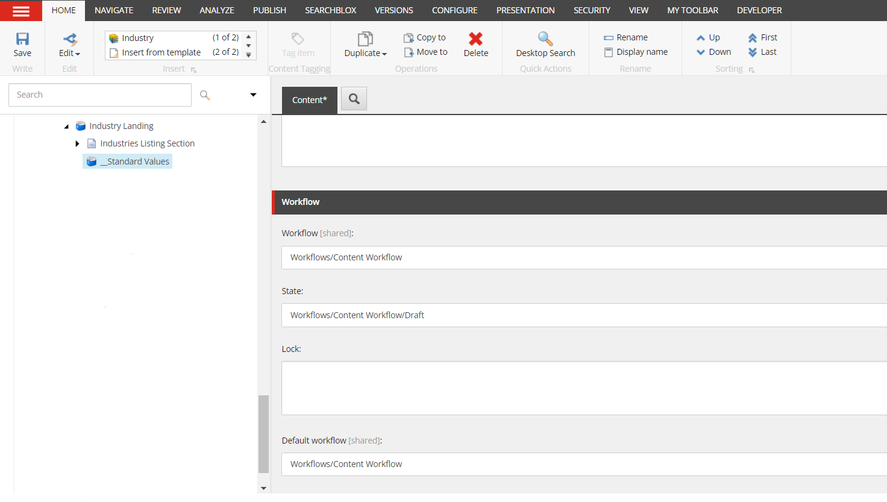This screenshot has width=887, height=502.
Task: Click the Display name icon
Action: (x=609, y=52)
